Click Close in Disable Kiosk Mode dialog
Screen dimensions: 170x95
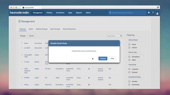pyautogui.click(x=112, y=59)
